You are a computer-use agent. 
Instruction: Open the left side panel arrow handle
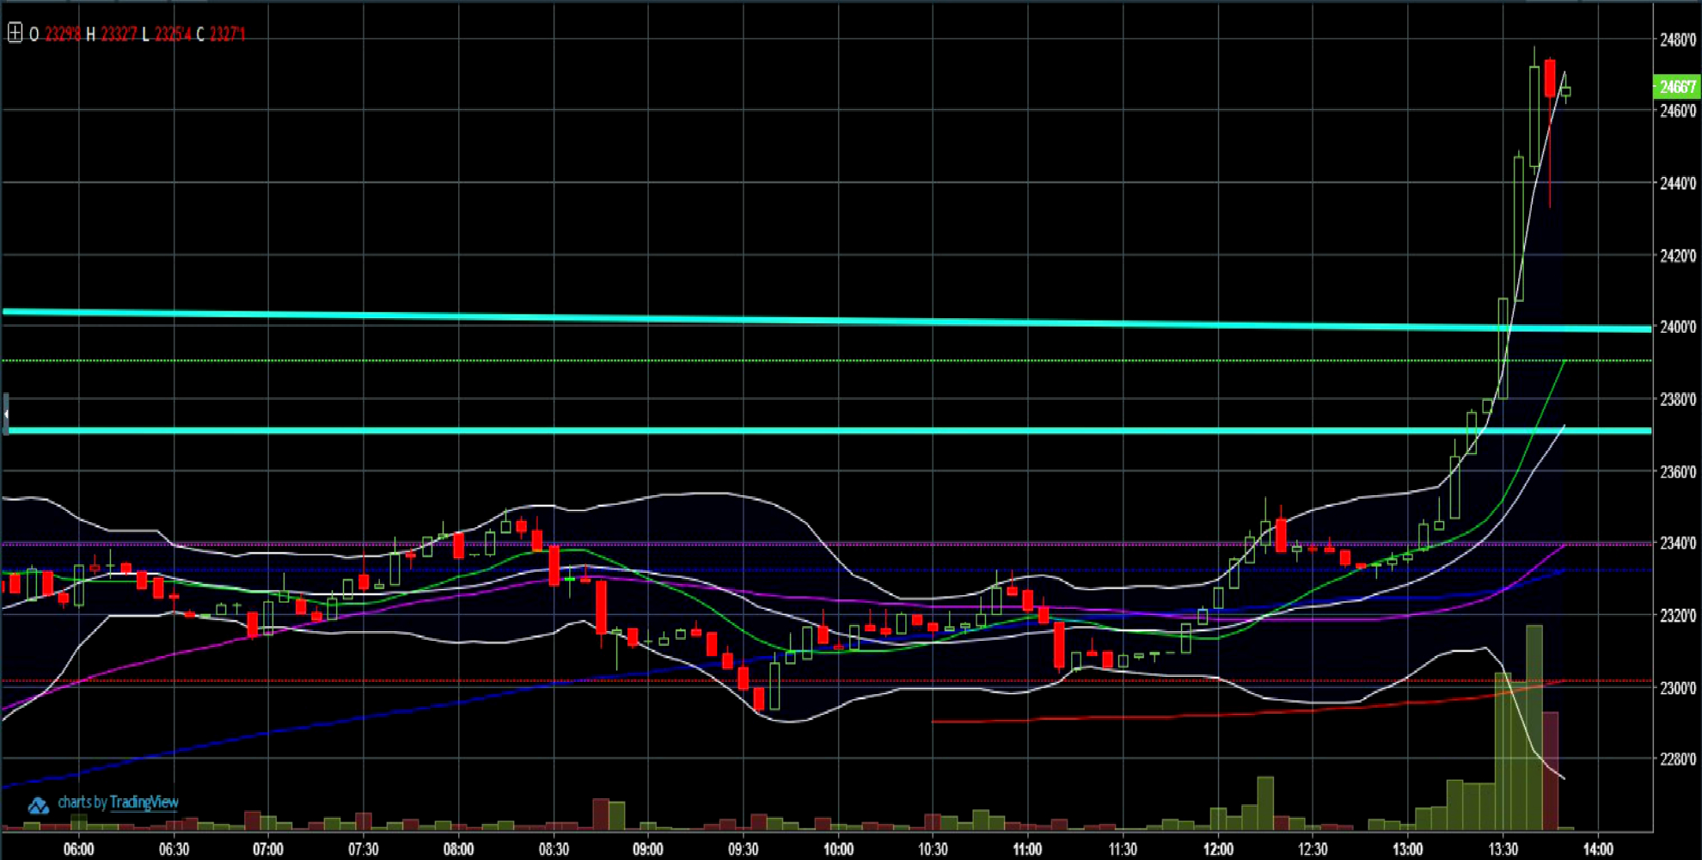point(5,414)
